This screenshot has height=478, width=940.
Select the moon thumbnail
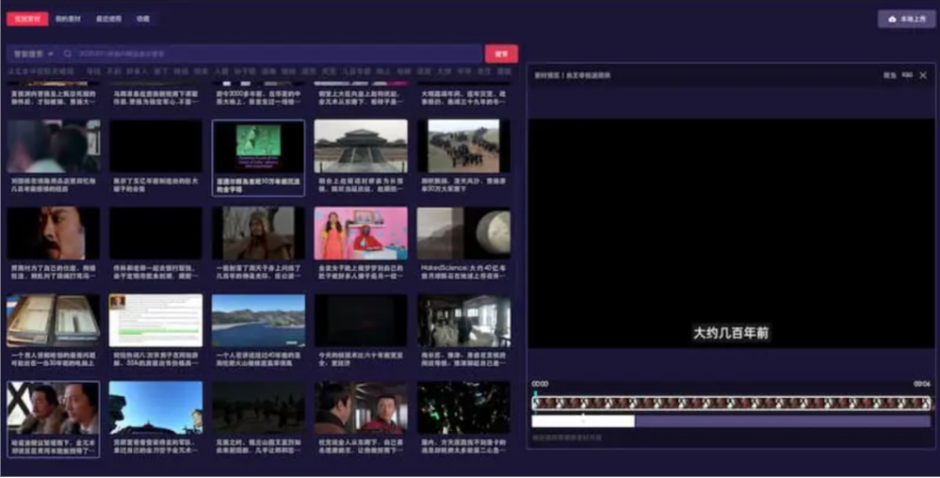point(463,233)
